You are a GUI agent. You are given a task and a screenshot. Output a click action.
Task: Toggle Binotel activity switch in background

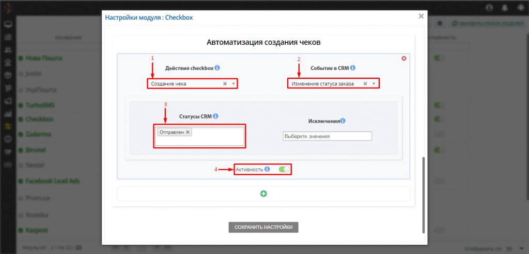point(439,149)
